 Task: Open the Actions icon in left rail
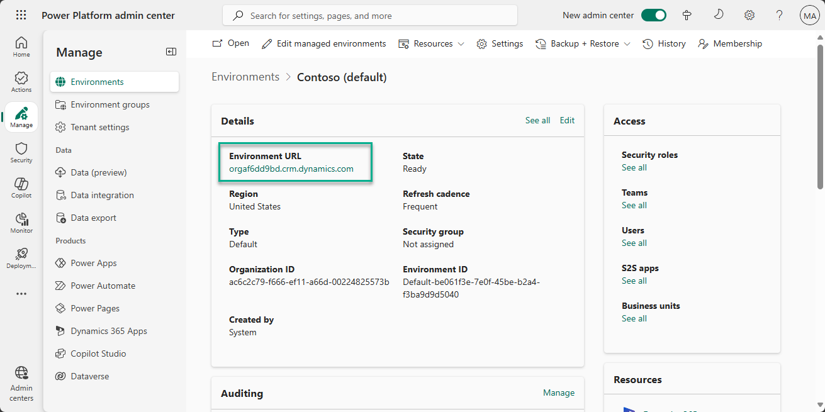pyautogui.click(x=21, y=82)
